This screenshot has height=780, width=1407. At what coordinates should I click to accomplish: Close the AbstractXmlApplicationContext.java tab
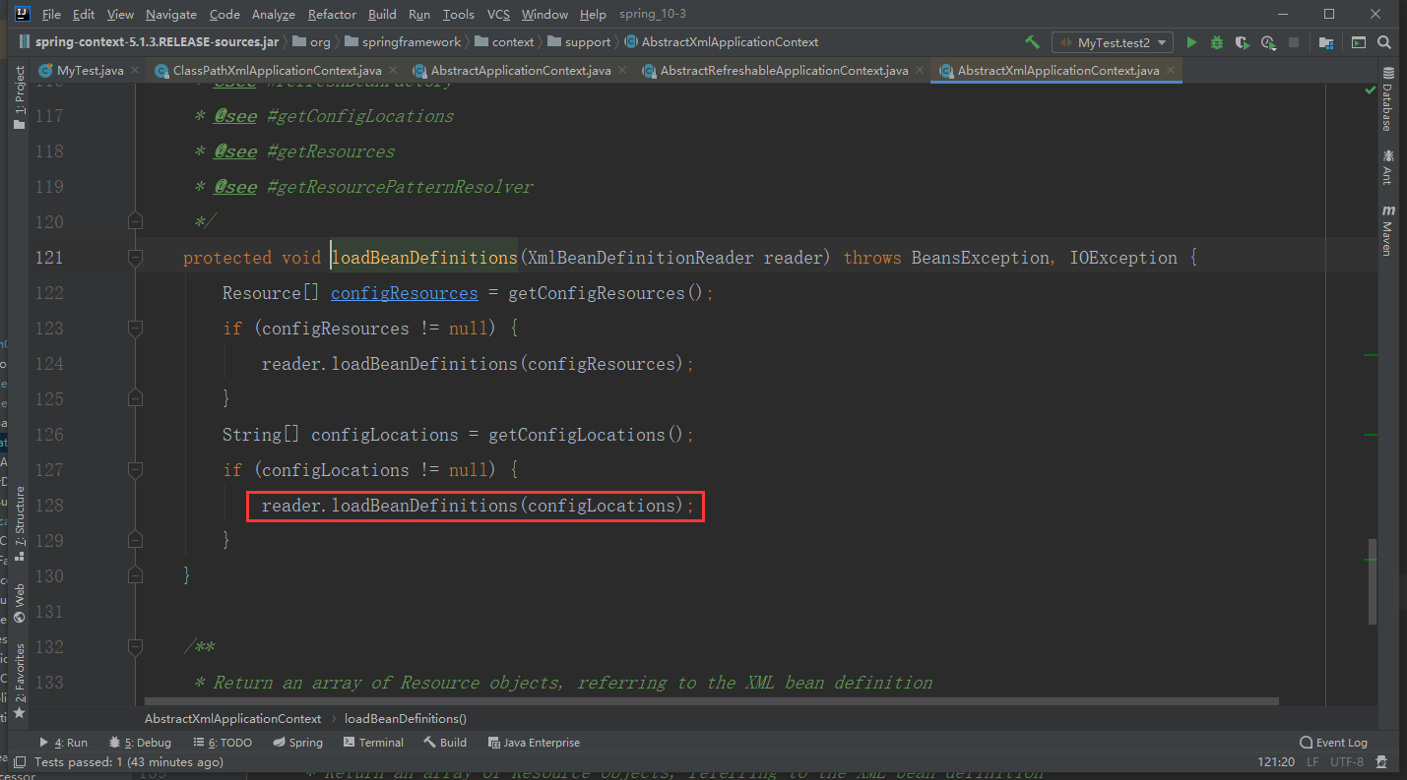tap(1172, 71)
